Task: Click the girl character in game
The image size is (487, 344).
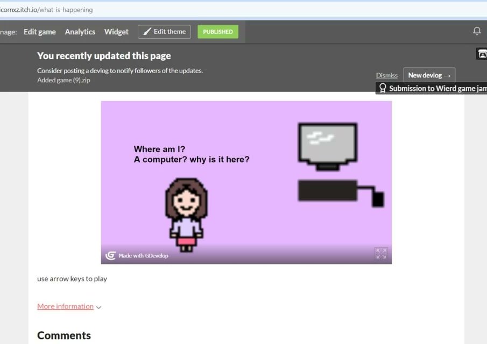Action: [186, 214]
